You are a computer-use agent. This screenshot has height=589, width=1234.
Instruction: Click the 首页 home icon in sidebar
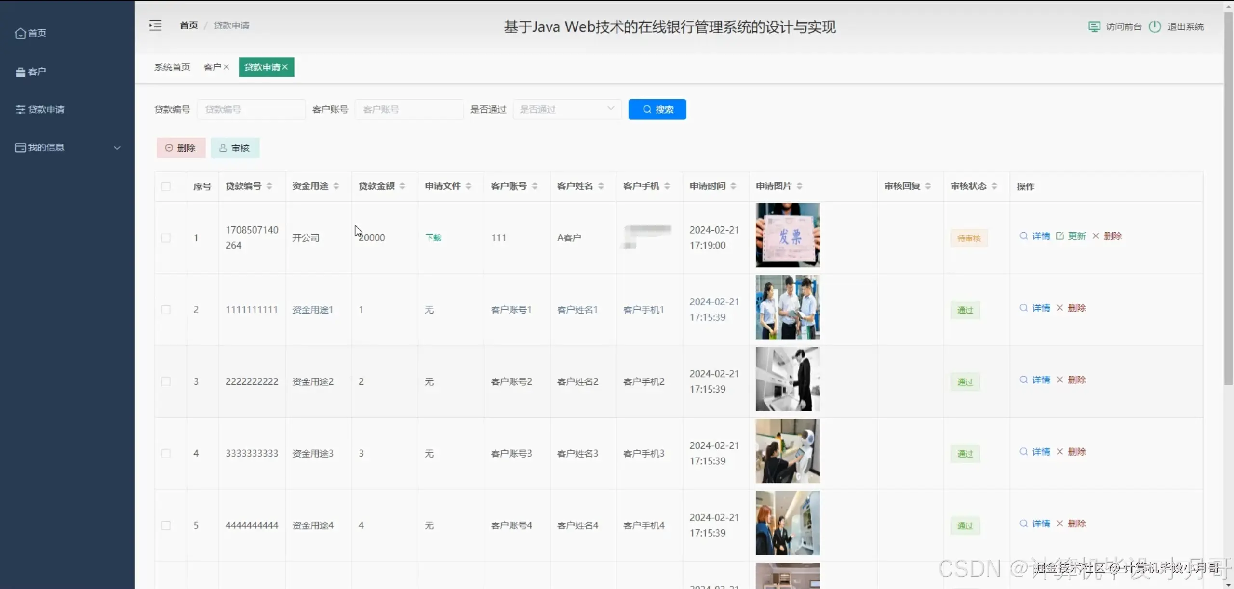pos(20,33)
